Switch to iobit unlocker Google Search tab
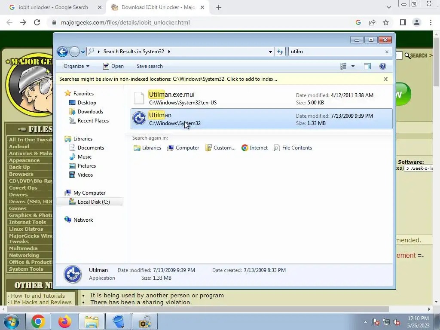This screenshot has width=440, height=330. tap(53, 7)
